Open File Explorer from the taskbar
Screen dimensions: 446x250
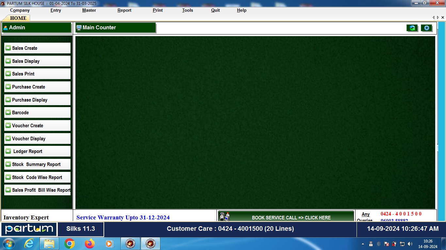49,243
